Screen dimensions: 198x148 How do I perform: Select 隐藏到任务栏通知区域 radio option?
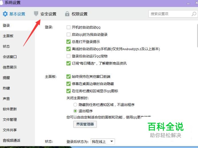tap(75, 105)
